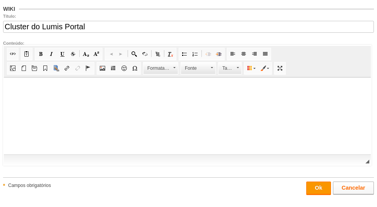Remove formatting with the Tx icon
The image size is (377, 207).
click(x=170, y=54)
